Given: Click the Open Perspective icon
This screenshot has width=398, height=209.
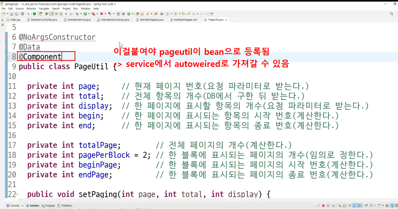Looking at the screenshot, I should pos(211,14).
